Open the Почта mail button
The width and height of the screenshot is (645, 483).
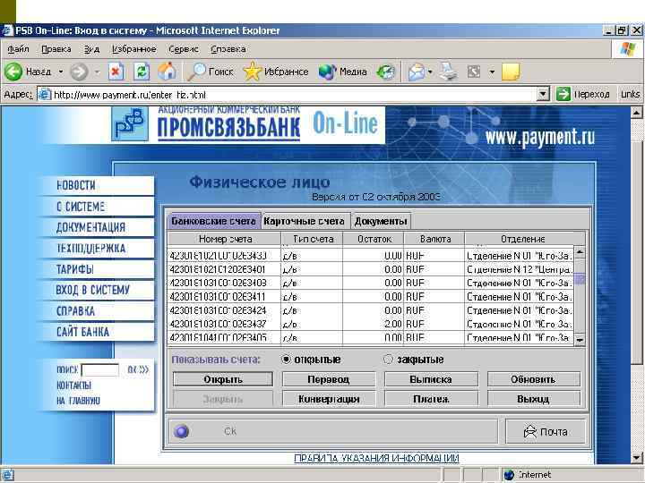coord(545,431)
